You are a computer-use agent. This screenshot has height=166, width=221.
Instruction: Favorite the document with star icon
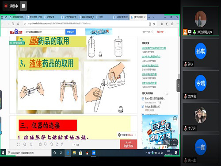click(x=52, y=144)
